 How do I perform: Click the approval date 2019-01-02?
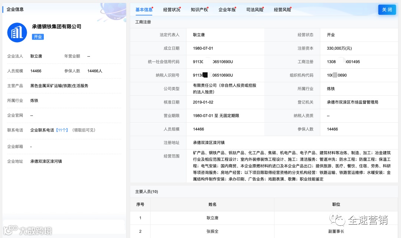coord(203,102)
